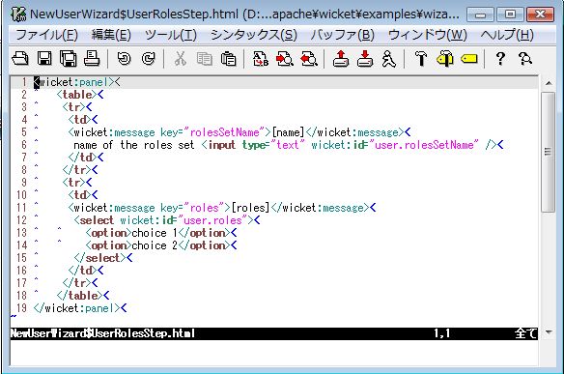The height and width of the screenshot is (374, 564).
Task: Build tags with the yellow tag hammer icon
Action: [445, 59]
